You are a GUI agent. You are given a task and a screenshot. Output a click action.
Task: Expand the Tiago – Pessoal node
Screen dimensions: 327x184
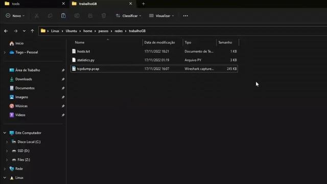[5, 52]
